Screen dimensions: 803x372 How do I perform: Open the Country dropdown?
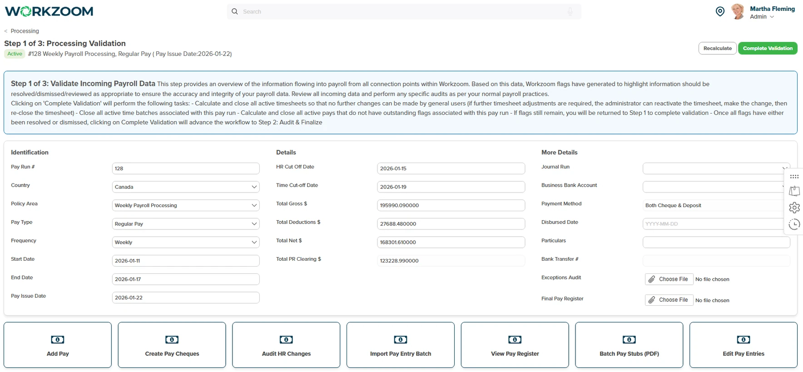(x=186, y=187)
